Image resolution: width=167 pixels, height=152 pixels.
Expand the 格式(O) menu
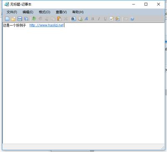tap(45, 12)
